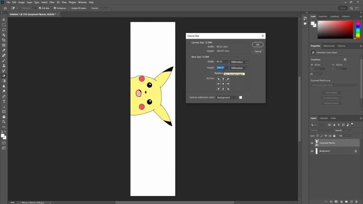
Task: Select the Crop tool
Action: [x=4, y=40]
